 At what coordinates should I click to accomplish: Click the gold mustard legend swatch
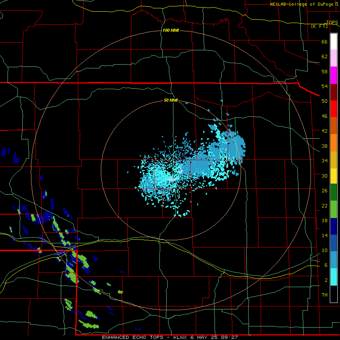334,160
